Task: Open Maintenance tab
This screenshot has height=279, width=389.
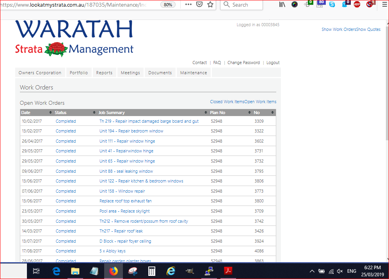Action: point(194,73)
